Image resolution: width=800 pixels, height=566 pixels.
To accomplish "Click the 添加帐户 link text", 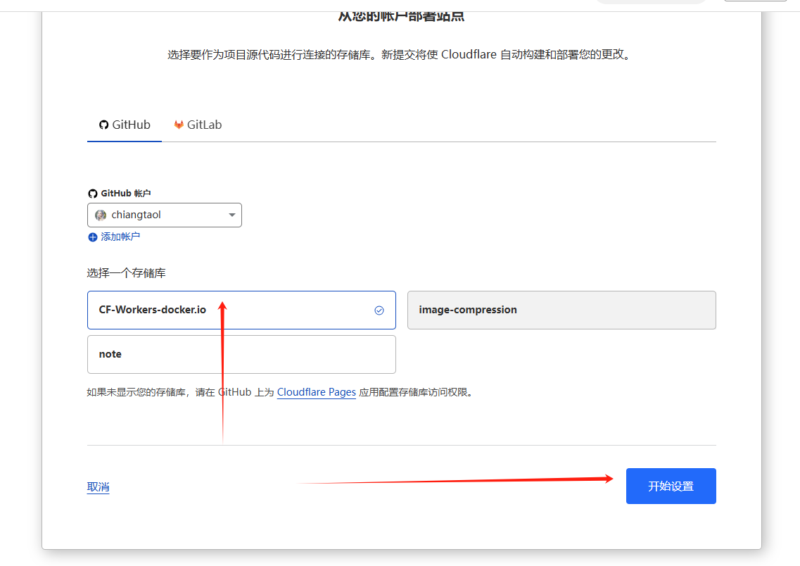I will (x=120, y=237).
